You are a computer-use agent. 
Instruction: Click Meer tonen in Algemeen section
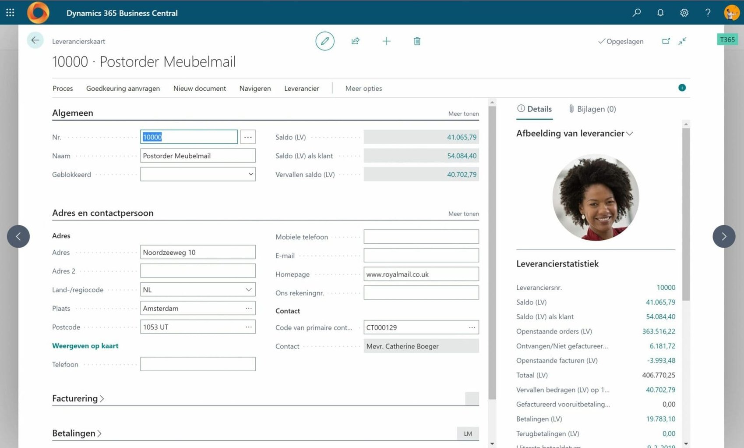click(463, 114)
